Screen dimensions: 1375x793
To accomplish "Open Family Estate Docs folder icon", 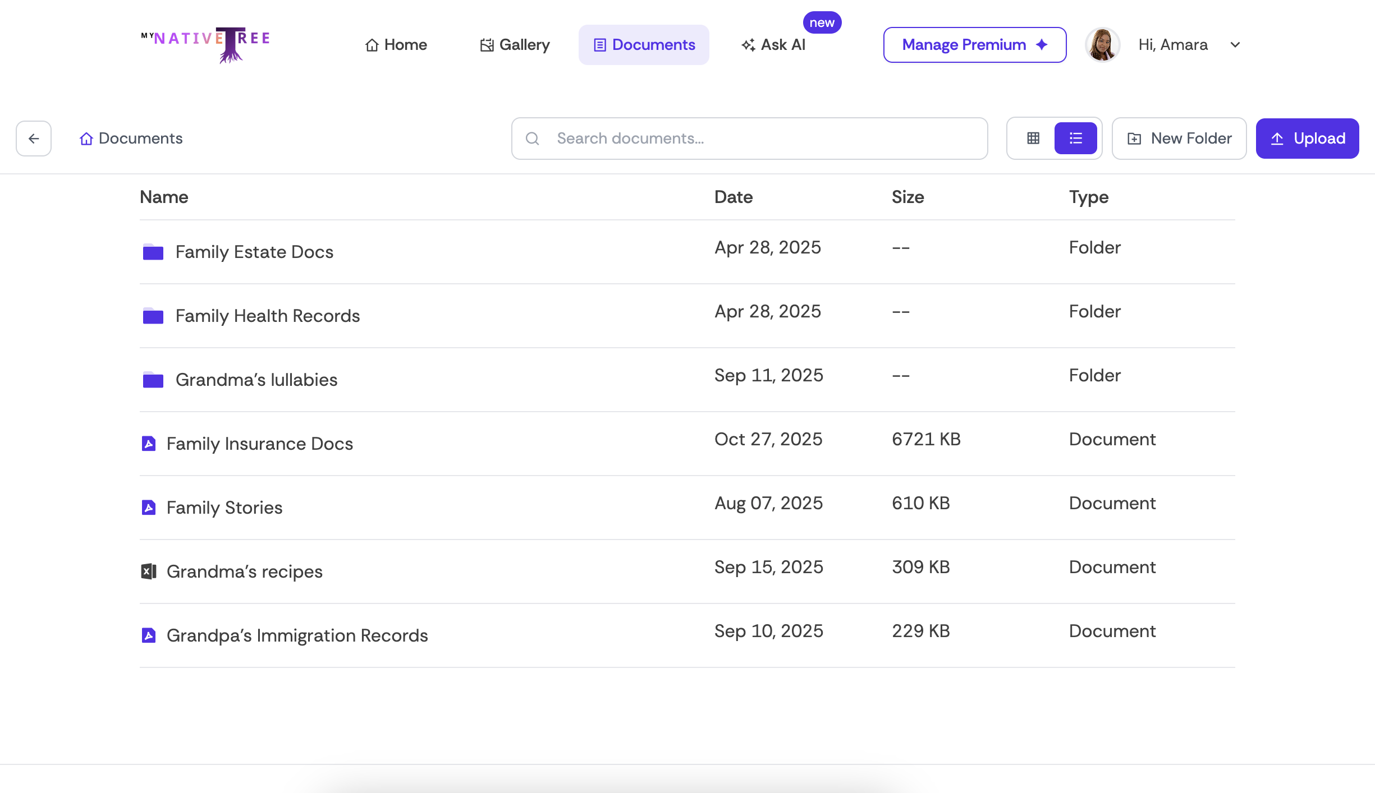I will click(x=153, y=252).
